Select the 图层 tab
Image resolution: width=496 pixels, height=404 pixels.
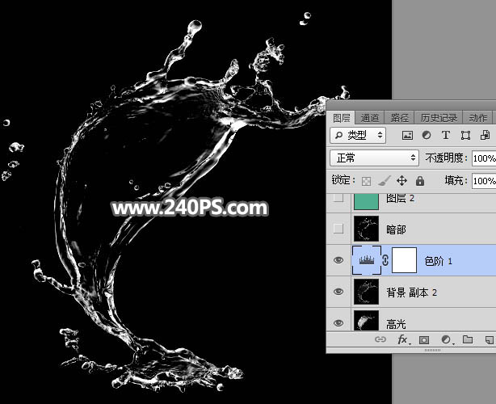click(342, 118)
